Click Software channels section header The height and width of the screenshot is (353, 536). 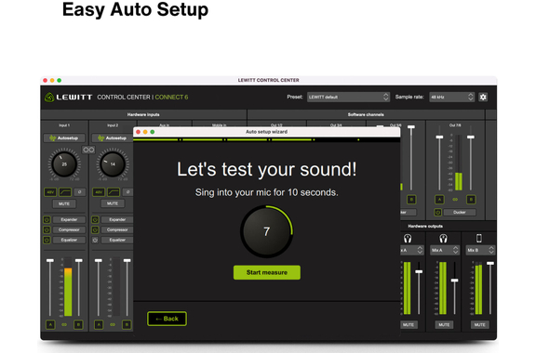[366, 114]
